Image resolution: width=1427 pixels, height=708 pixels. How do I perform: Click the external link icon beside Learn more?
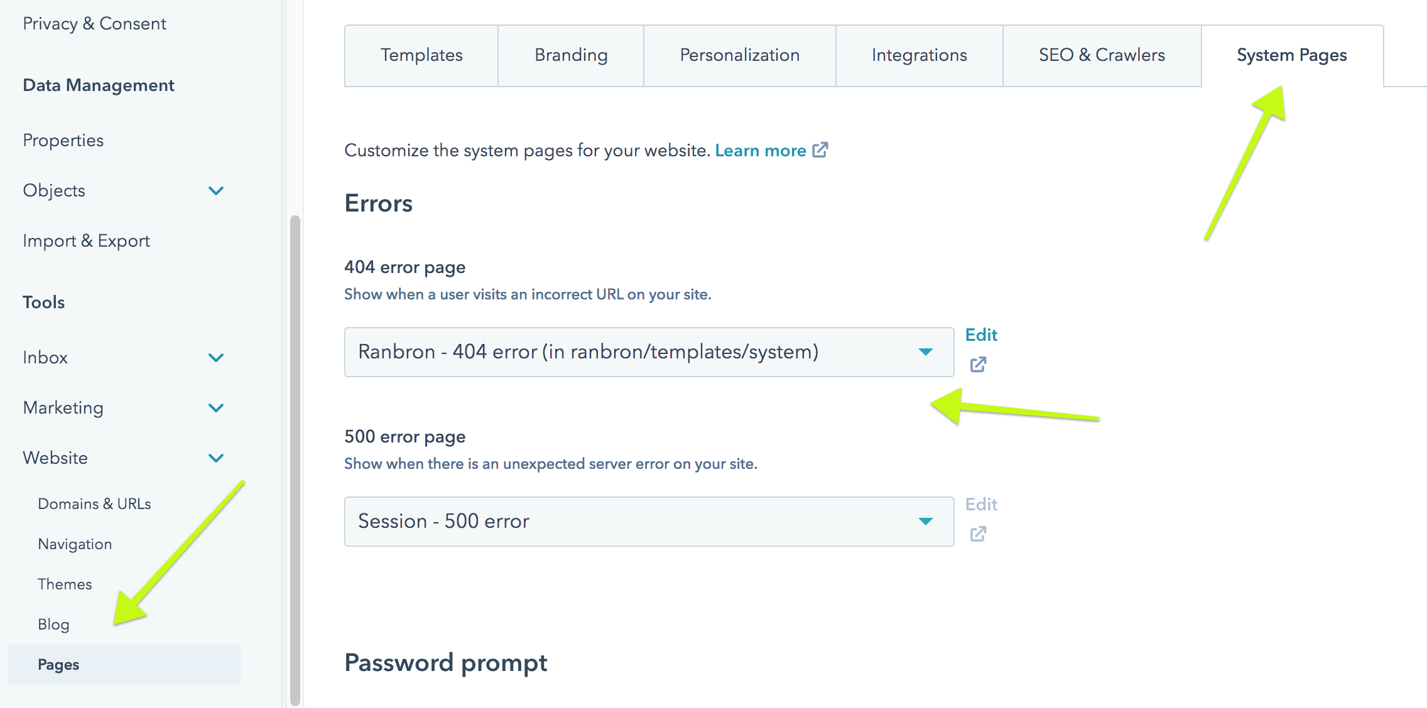click(x=820, y=150)
